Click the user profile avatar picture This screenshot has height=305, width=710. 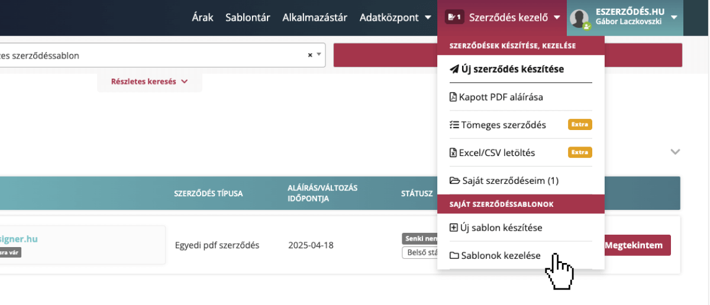579,18
